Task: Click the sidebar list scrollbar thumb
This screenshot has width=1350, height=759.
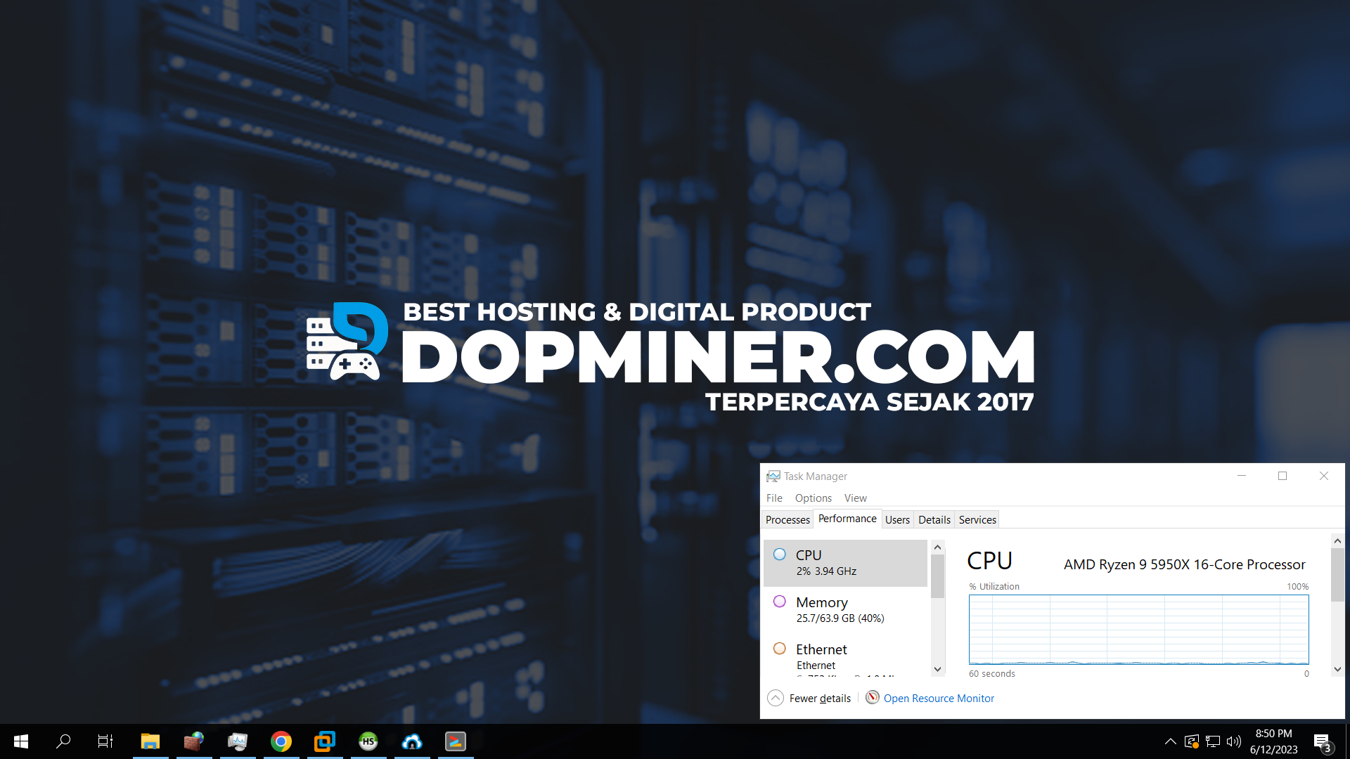Action: click(937, 576)
